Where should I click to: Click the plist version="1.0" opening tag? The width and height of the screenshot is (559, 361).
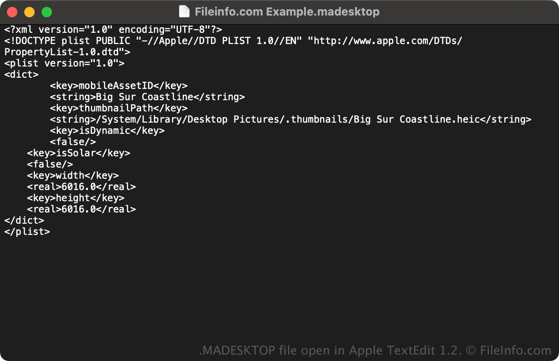pyautogui.click(x=64, y=63)
